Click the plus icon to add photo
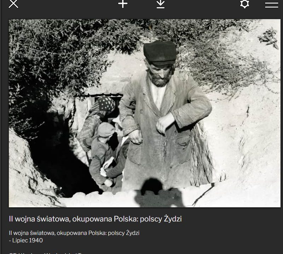 (x=123, y=4)
